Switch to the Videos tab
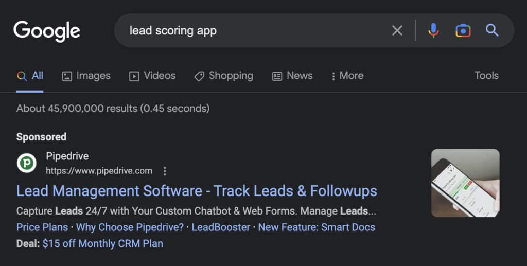The image size is (527, 266). coord(152,76)
